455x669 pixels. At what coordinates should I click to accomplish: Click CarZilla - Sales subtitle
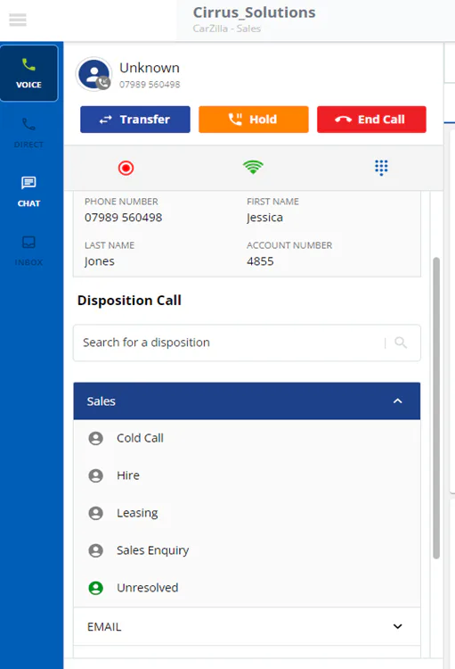coord(227,29)
